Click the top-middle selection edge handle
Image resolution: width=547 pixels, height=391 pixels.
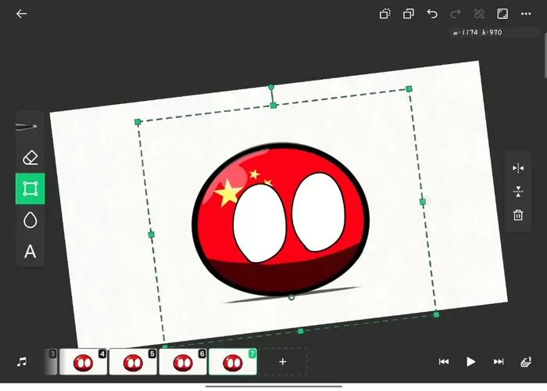pos(273,105)
